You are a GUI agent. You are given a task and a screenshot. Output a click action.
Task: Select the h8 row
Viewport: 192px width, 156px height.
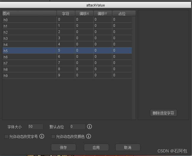click(67, 69)
